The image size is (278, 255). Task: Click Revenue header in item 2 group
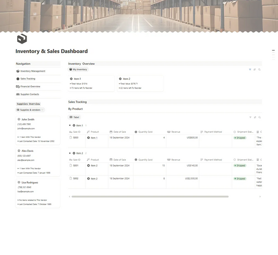click(x=183, y=160)
